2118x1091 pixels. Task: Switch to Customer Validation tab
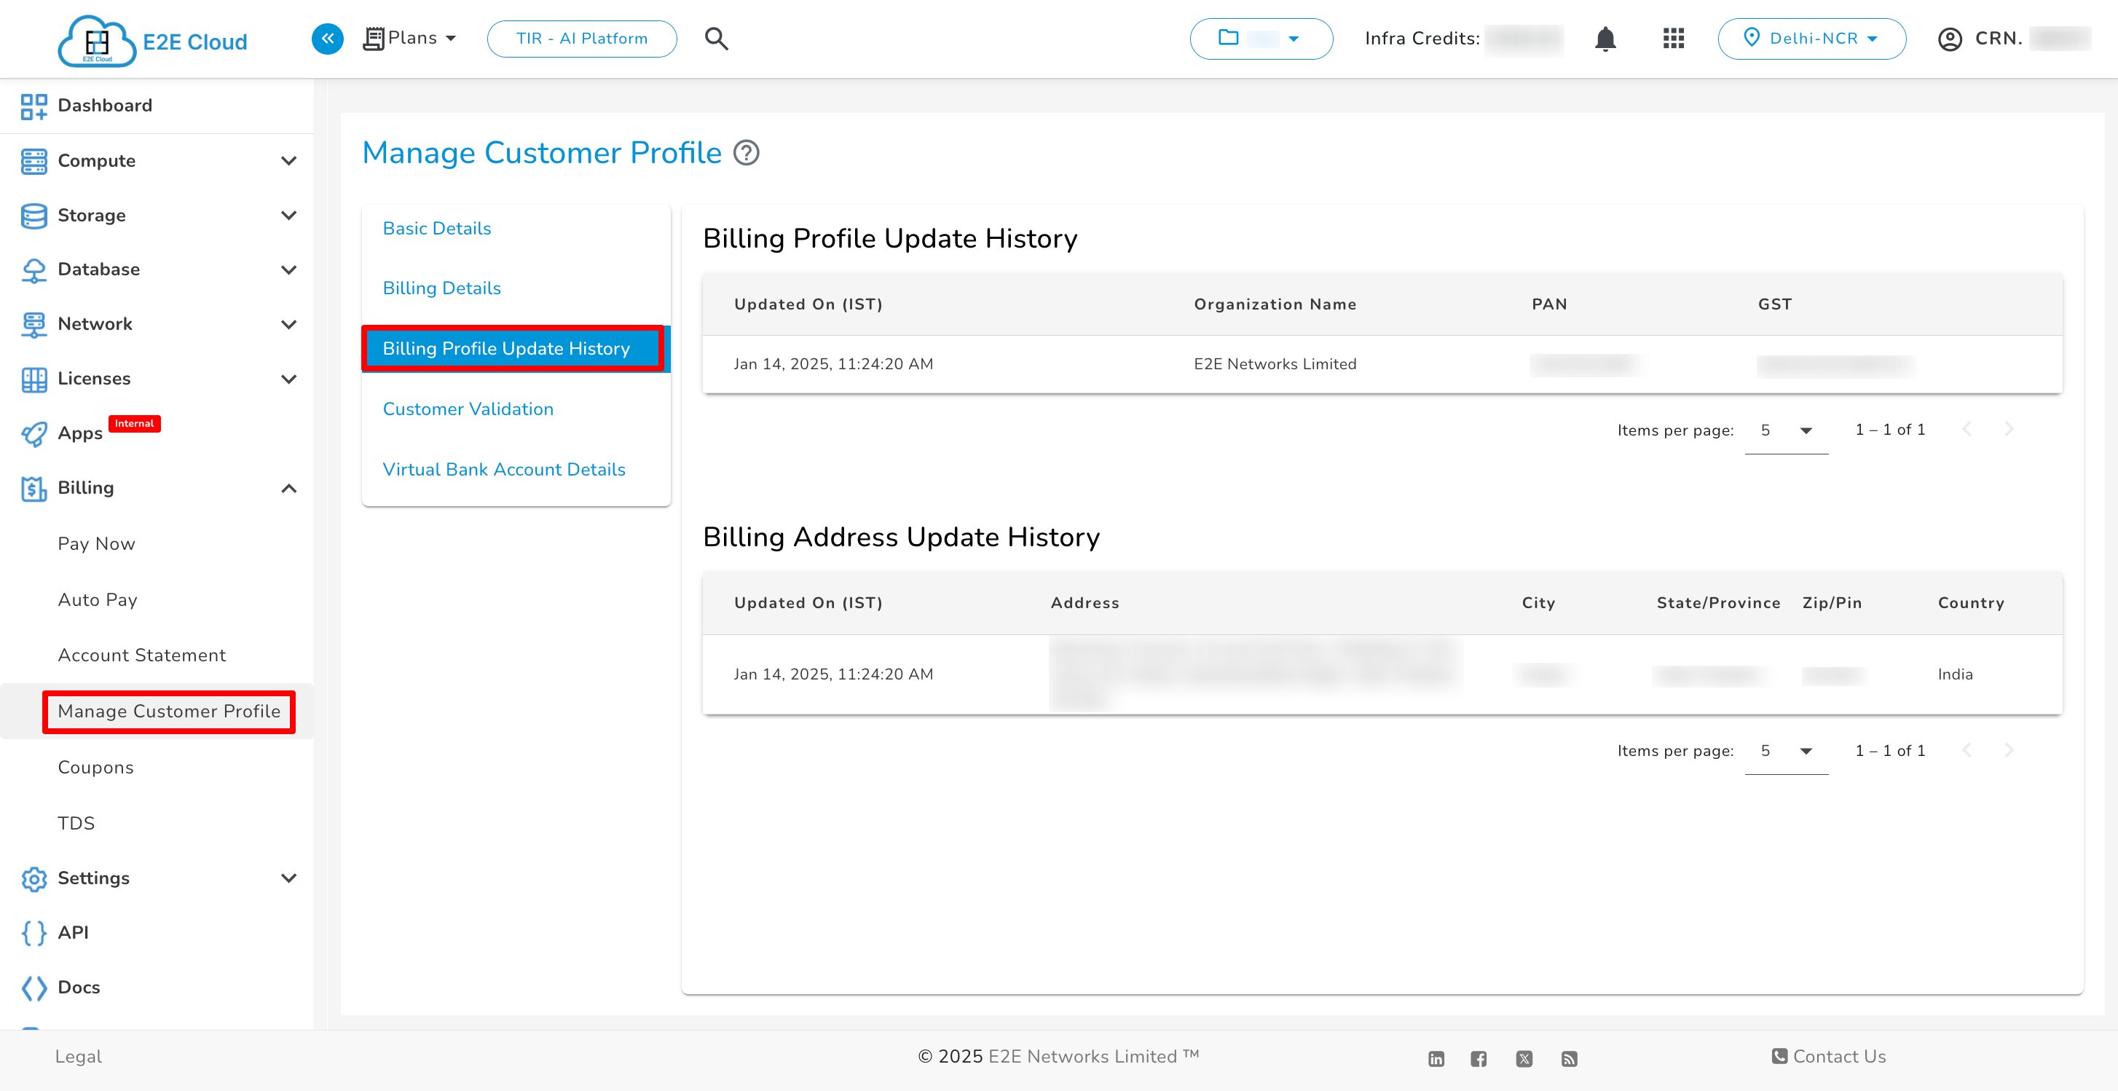pyautogui.click(x=468, y=409)
